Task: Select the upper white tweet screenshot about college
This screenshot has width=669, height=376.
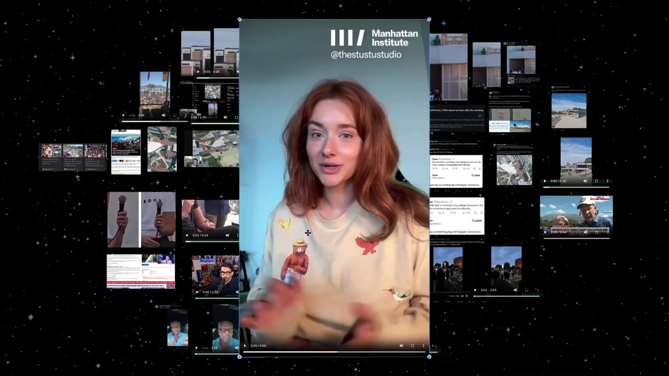Action: (456, 171)
